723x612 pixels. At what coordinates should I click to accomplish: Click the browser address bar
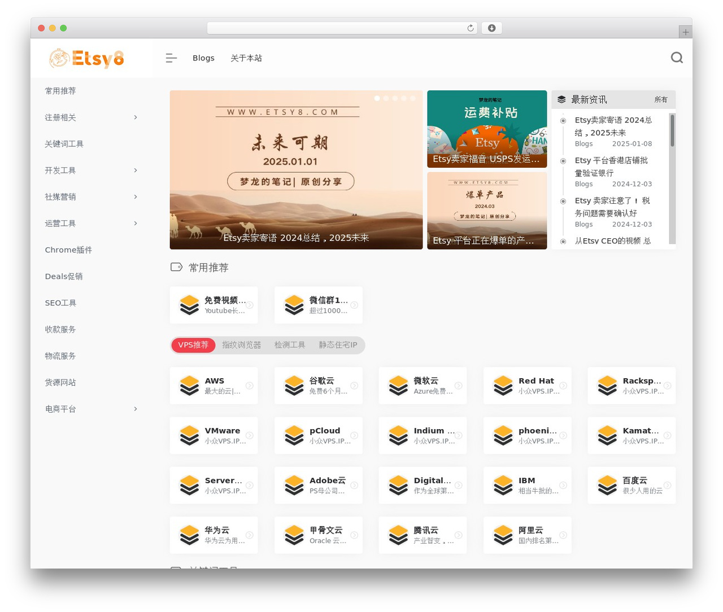point(342,28)
